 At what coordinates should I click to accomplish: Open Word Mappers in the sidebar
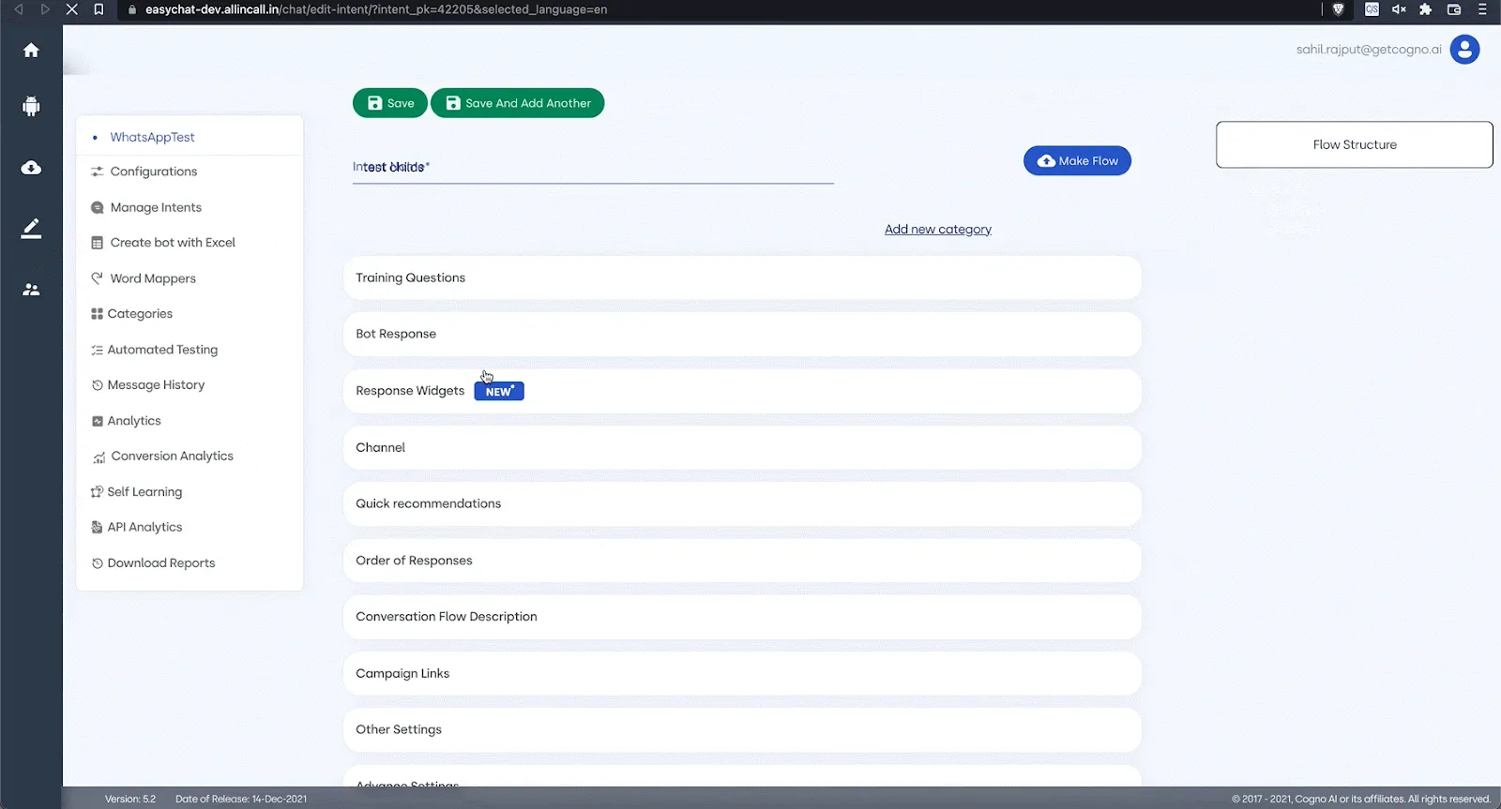point(153,278)
